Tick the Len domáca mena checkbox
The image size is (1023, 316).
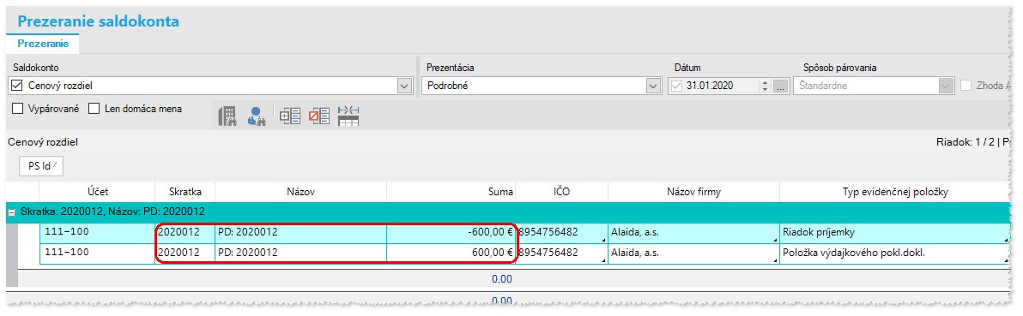coord(94,109)
